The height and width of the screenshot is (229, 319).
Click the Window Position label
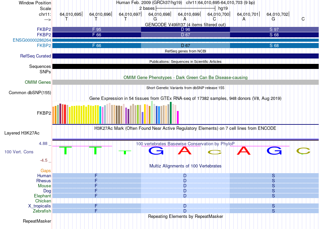35,3
